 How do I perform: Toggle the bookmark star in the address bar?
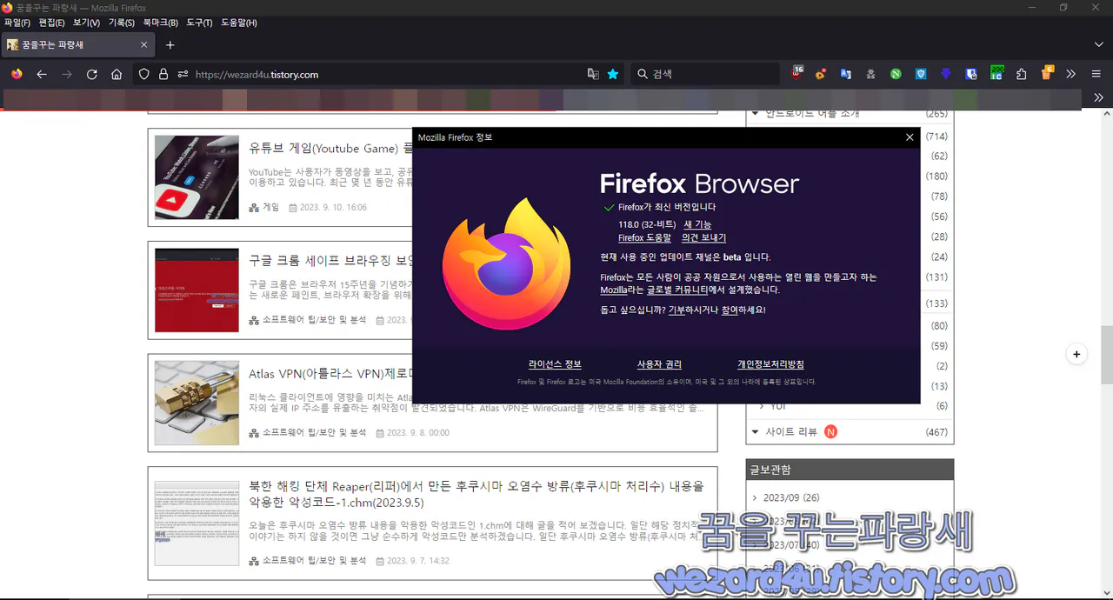[x=613, y=74]
